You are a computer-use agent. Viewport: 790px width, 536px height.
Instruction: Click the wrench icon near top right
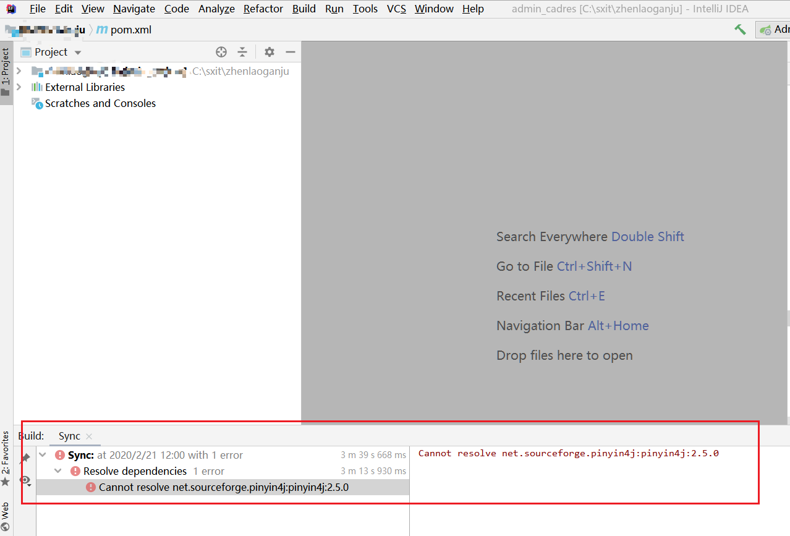(x=740, y=29)
